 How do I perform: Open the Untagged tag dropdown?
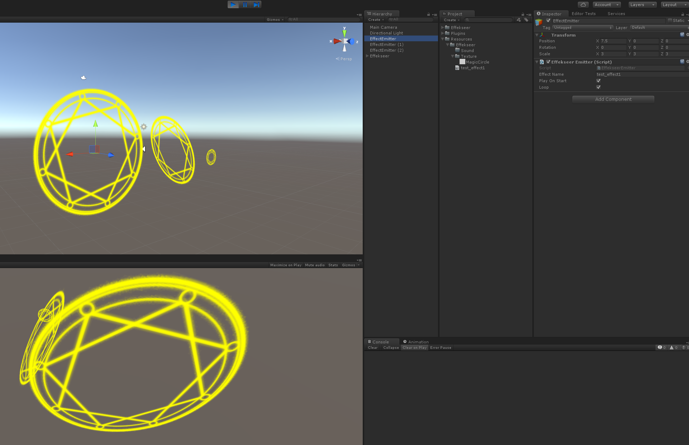point(583,27)
